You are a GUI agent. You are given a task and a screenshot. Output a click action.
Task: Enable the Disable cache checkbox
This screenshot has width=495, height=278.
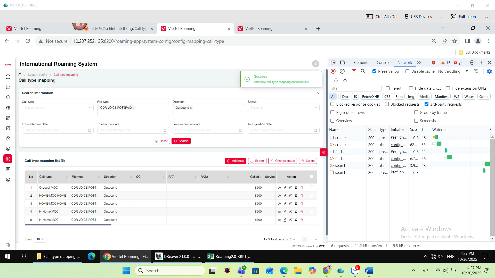coord(407,71)
